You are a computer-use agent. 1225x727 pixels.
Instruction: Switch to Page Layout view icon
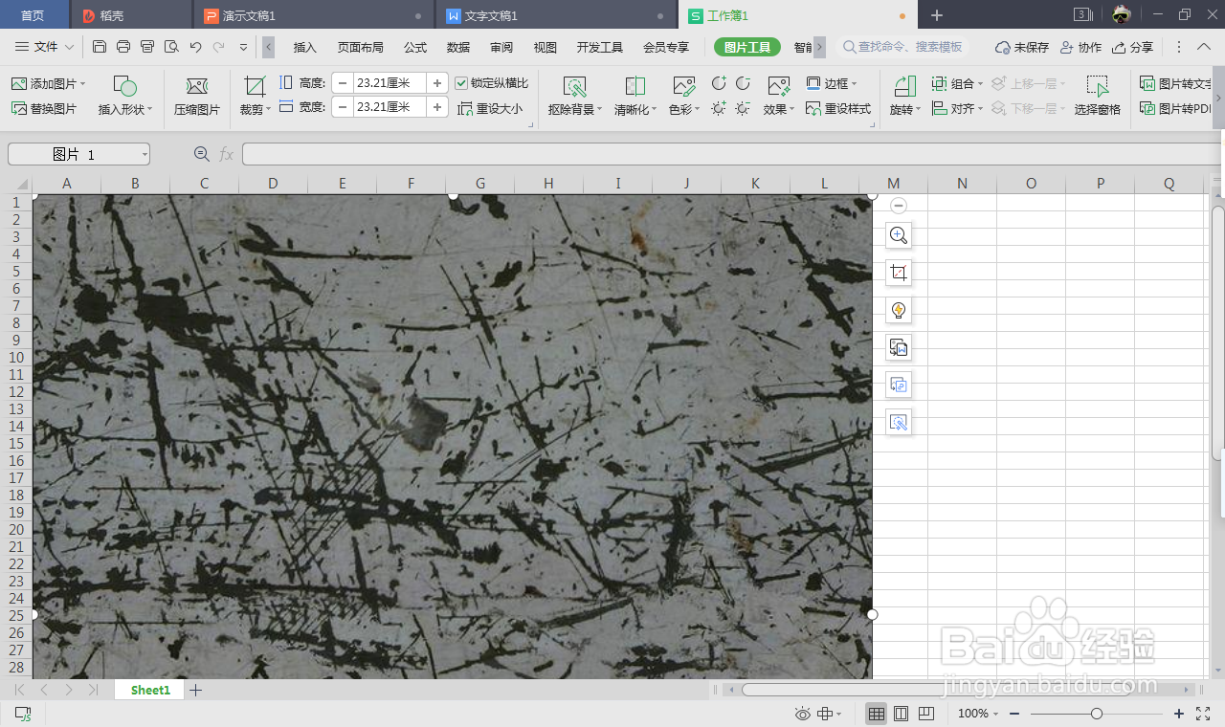901,714
